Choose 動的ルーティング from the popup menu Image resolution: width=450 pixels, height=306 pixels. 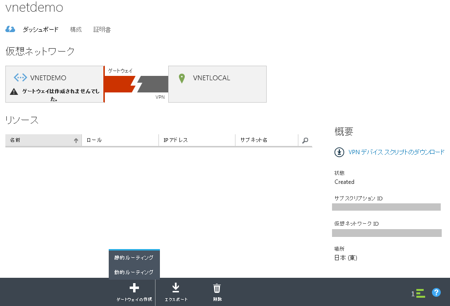(x=134, y=272)
